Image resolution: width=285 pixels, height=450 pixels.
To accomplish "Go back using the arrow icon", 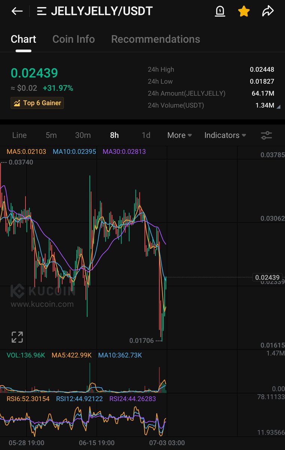I will (17, 11).
